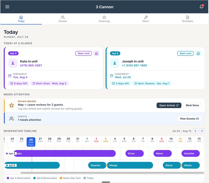Open Alexis's reservation in timeline
Screen dimensions: 209x183
click(191, 165)
